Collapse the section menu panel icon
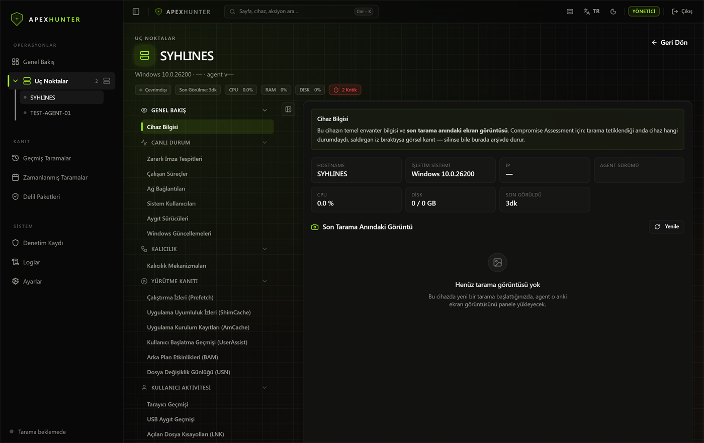This screenshot has width=704, height=443. click(288, 109)
